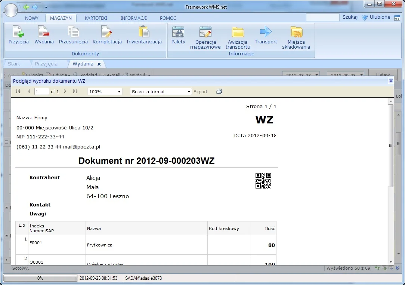Screen dimensions: 405x285
Task: Click the green refresh arrows in status bar
Action: pos(377,268)
